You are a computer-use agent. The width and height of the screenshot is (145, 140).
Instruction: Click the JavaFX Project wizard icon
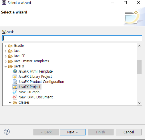(x=15, y=87)
